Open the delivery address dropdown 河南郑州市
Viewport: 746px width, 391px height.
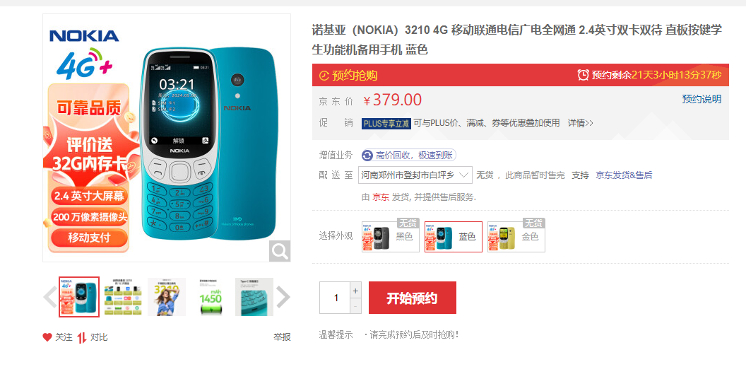point(415,175)
